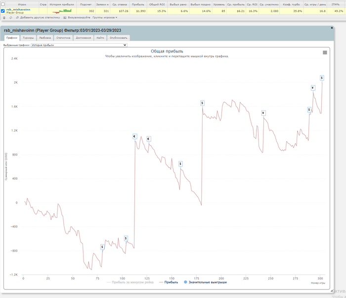Viewport: 346px width, 298px height.
Task: Open the 'Опубликовать' tab
Action: click(x=119, y=38)
